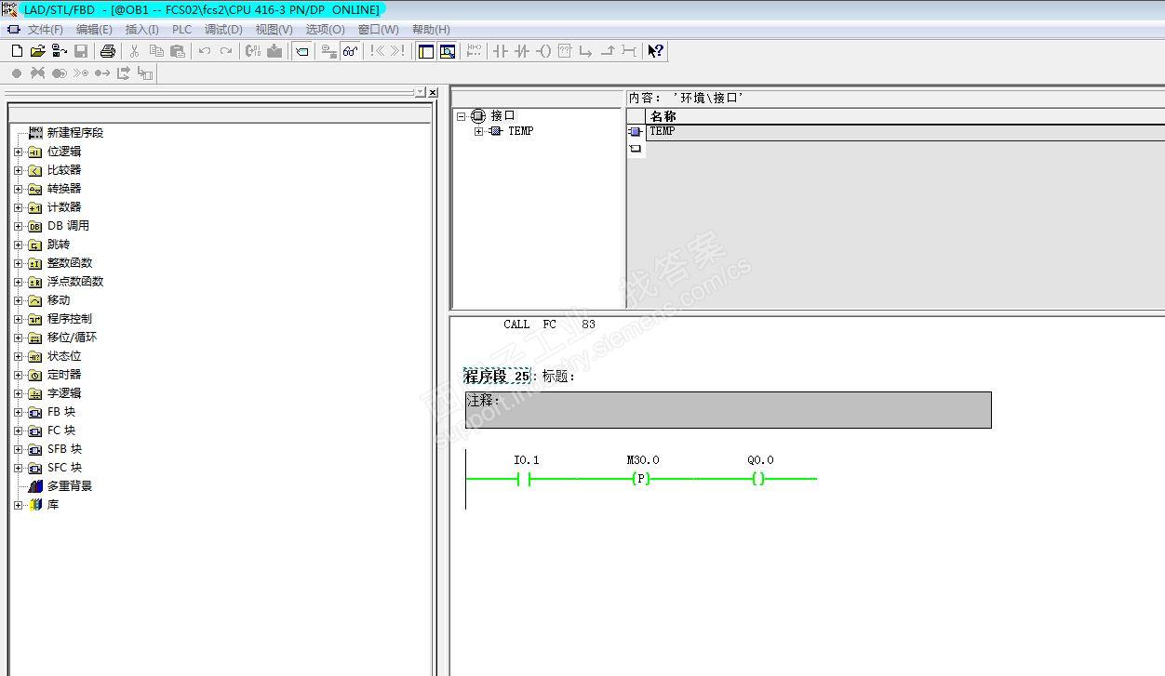Toggle the Monitor (glasses) icon
The image size is (1165, 676).
tap(351, 51)
